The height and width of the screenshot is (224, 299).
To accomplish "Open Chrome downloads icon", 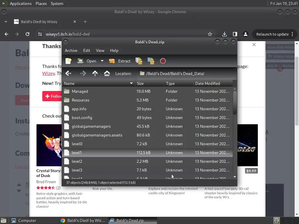I will (225, 34).
